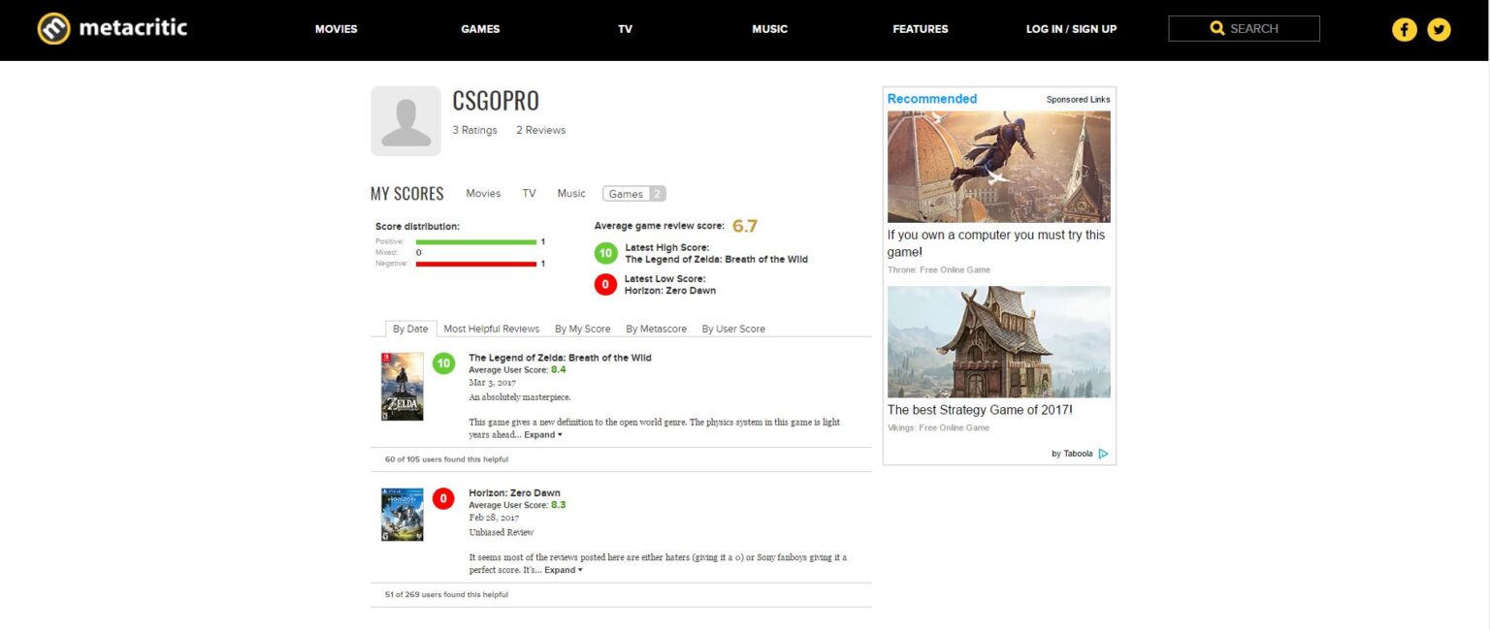
Task: Switch My Scores to TV
Action: pos(529,194)
